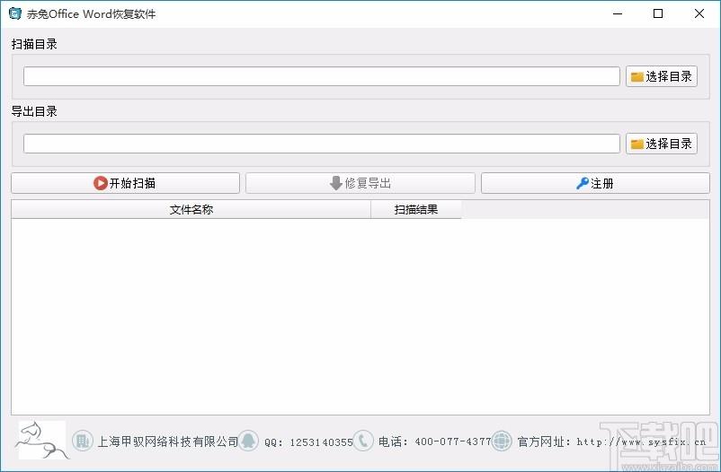The image size is (721, 472).
Task: Click the app icon in title bar
Action: [x=15, y=13]
